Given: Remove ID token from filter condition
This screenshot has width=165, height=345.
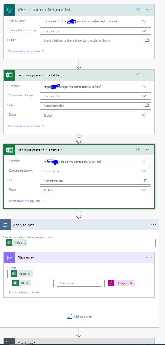Looking at the screenshot, I should 27,283.
